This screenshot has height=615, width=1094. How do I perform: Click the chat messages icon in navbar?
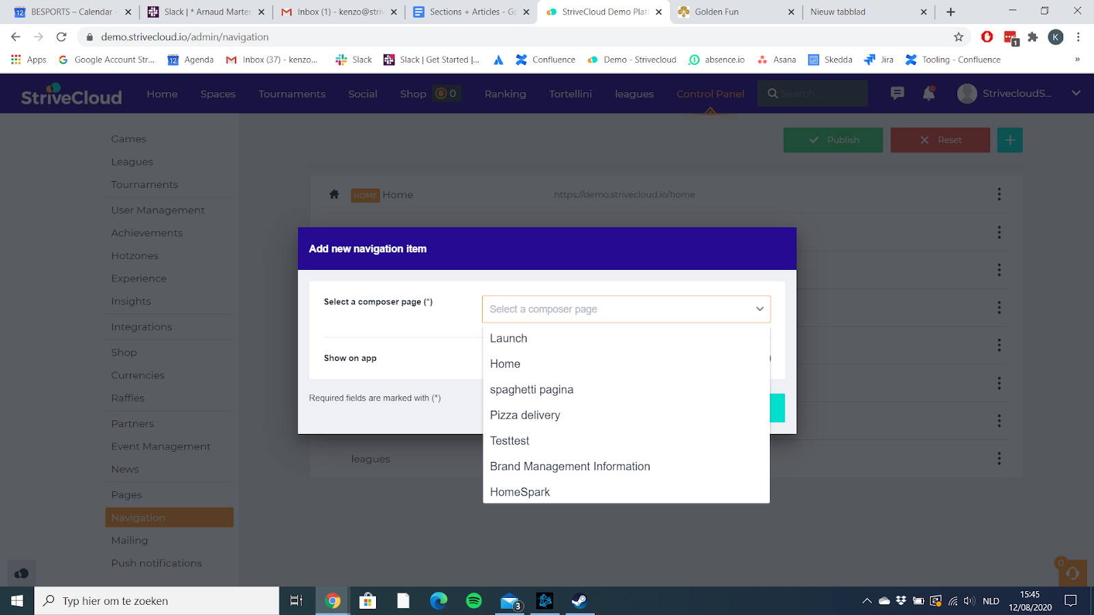[897, 93]
